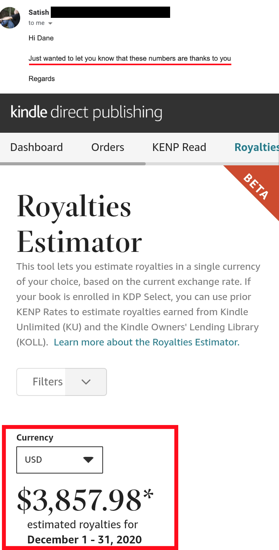Click the Royalties Estimator heading
279x550 pixels.
pos(79,224)
